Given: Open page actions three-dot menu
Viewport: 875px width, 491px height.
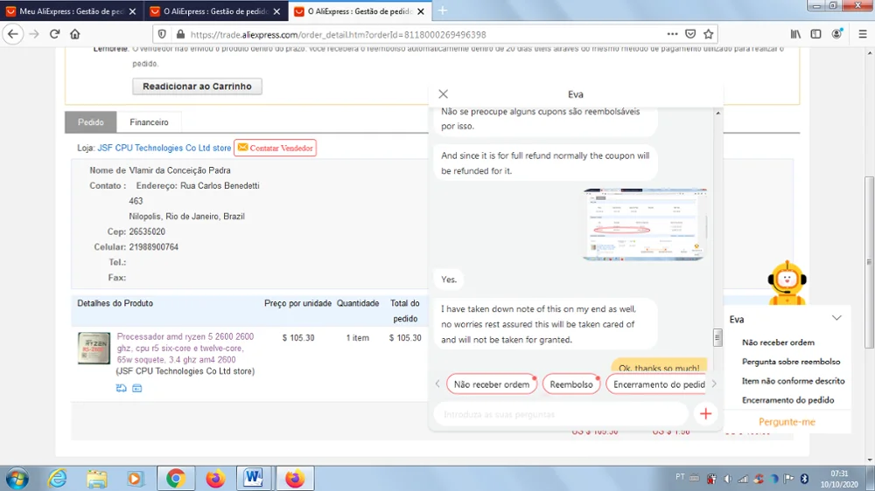Looking at the screenshot, I should point(672,34).
